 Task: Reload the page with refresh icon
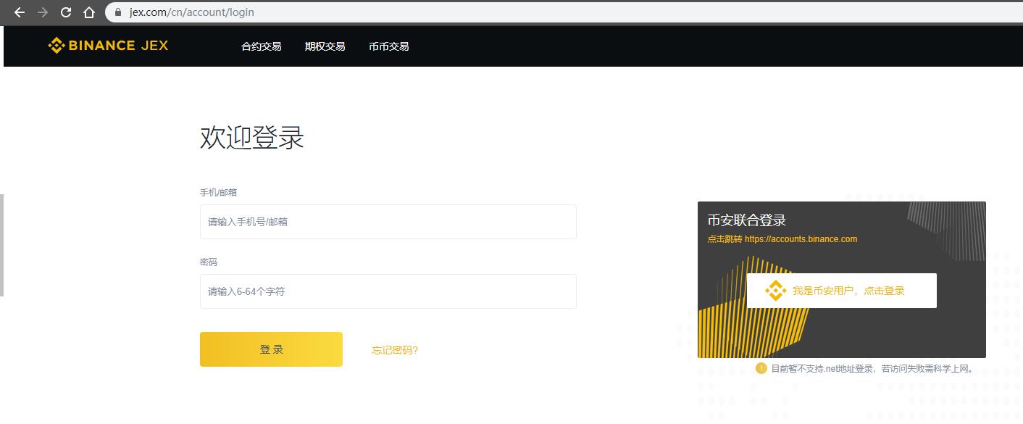point(66,12)
